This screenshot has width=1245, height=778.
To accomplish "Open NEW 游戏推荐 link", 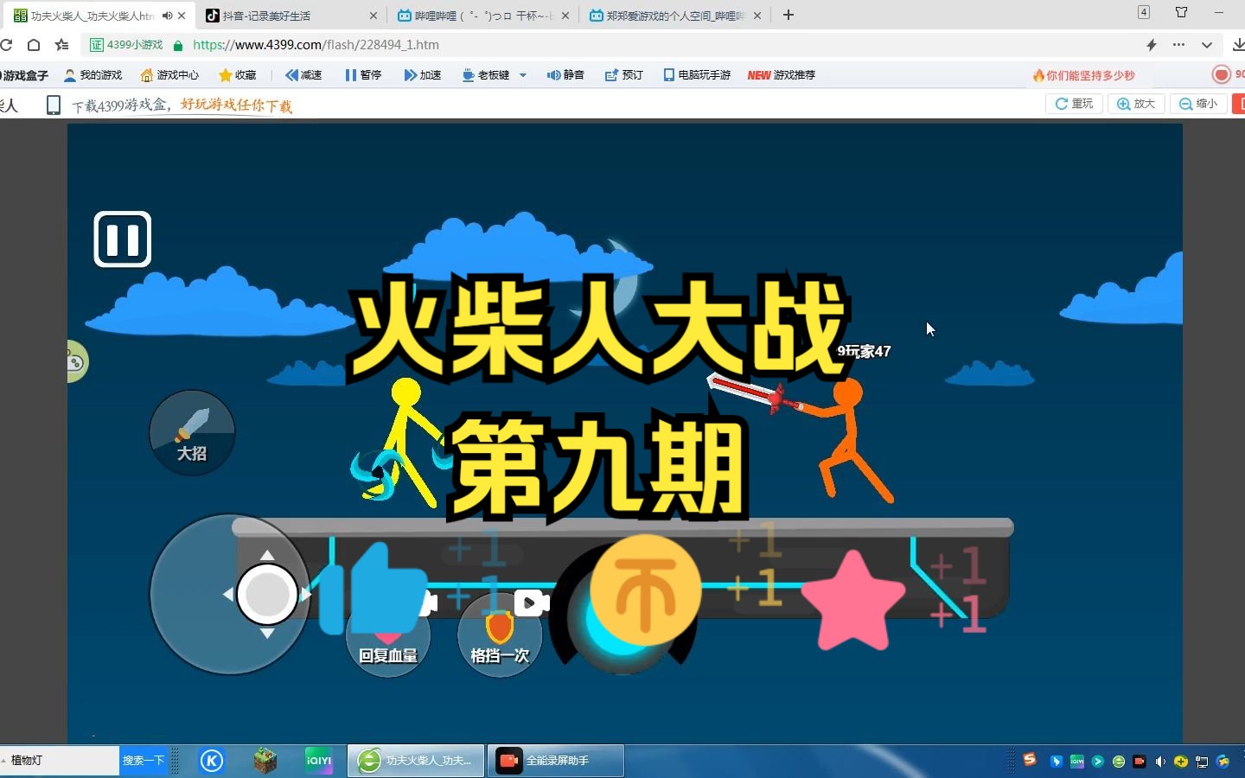I will (x=782, y=75).
